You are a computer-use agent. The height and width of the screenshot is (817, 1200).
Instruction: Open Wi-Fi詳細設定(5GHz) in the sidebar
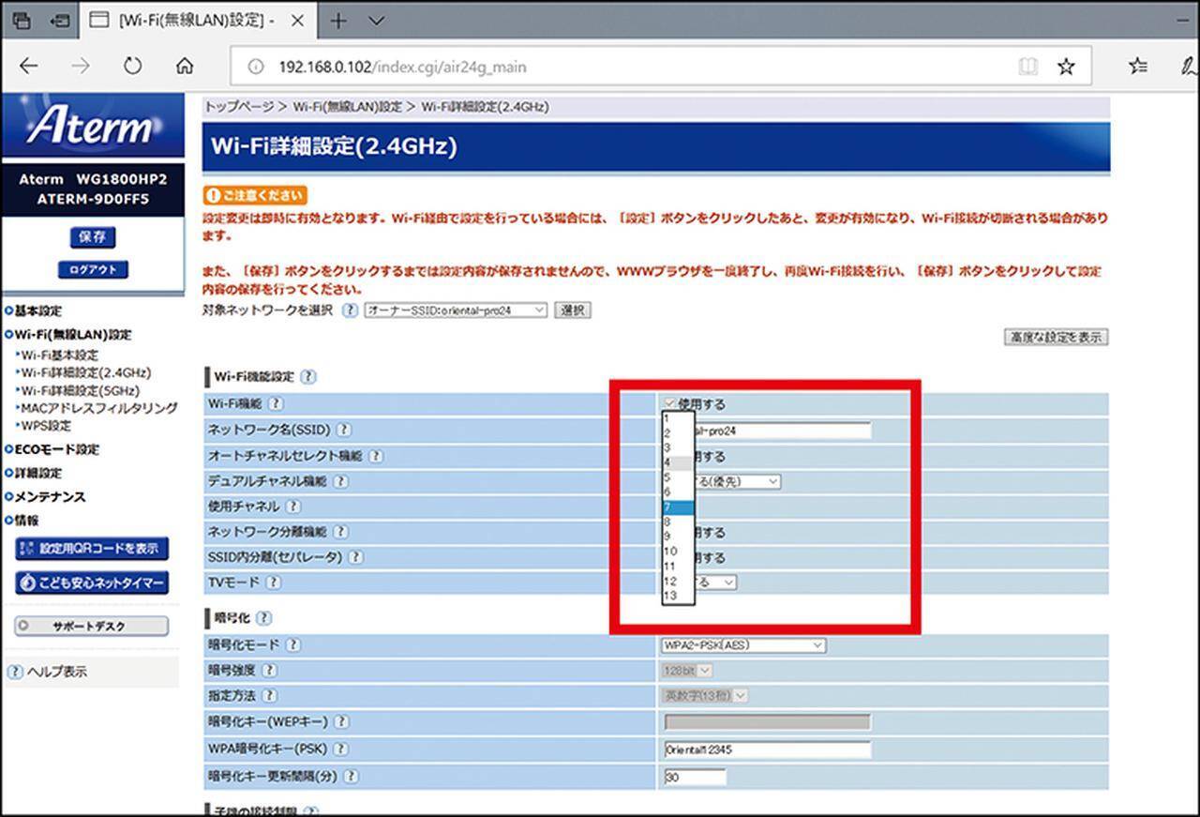(80, 390)
